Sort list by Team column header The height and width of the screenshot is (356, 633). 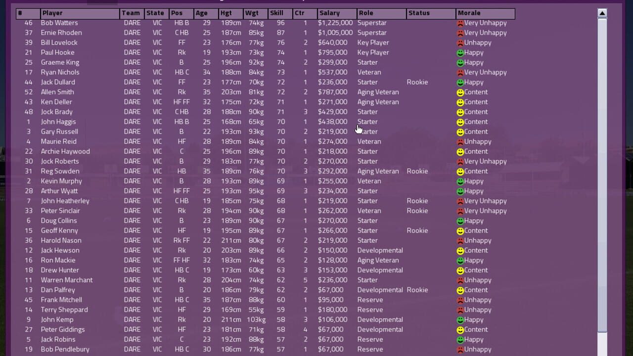click(x=132, y=13)
